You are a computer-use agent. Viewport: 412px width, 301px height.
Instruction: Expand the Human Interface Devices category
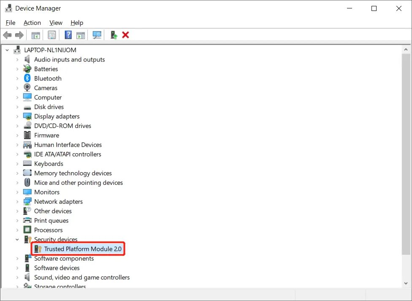[x=17, y=144]
